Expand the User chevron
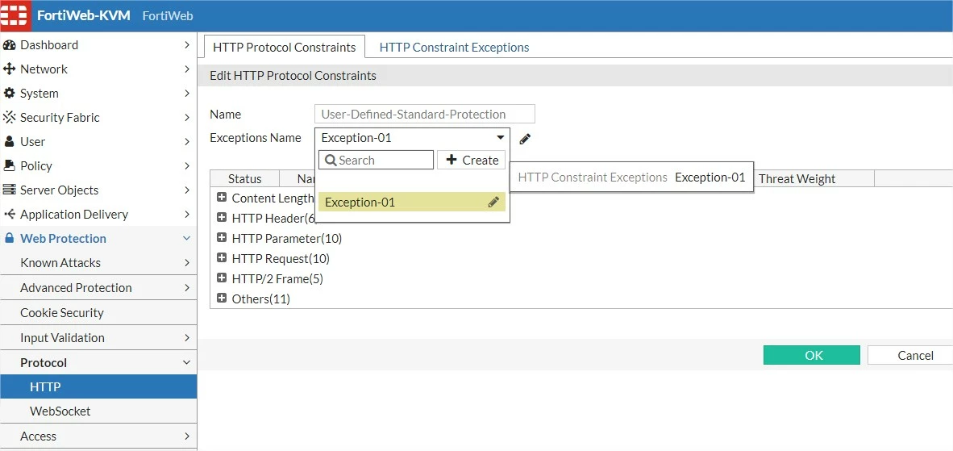Screen dimensions: 953x451 point(187,142)
